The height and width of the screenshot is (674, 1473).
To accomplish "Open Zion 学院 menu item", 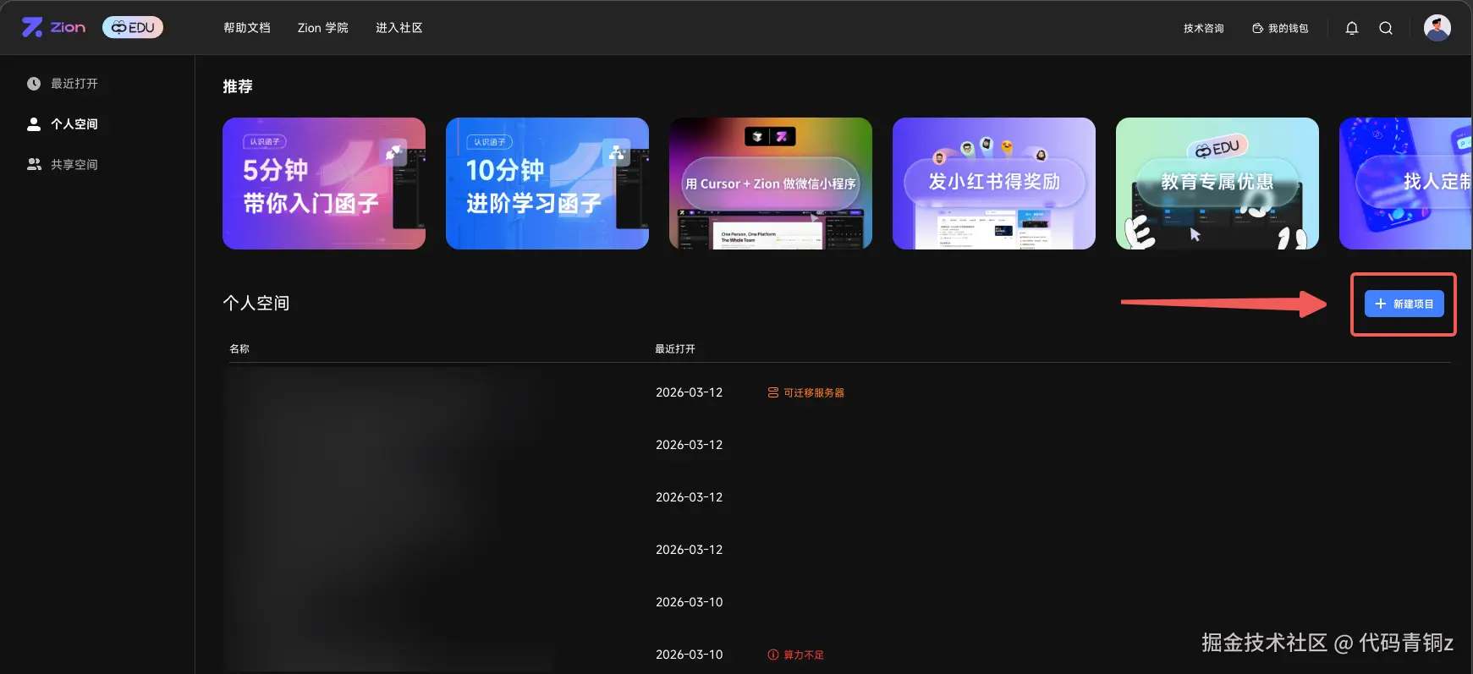I will (323, 28).
